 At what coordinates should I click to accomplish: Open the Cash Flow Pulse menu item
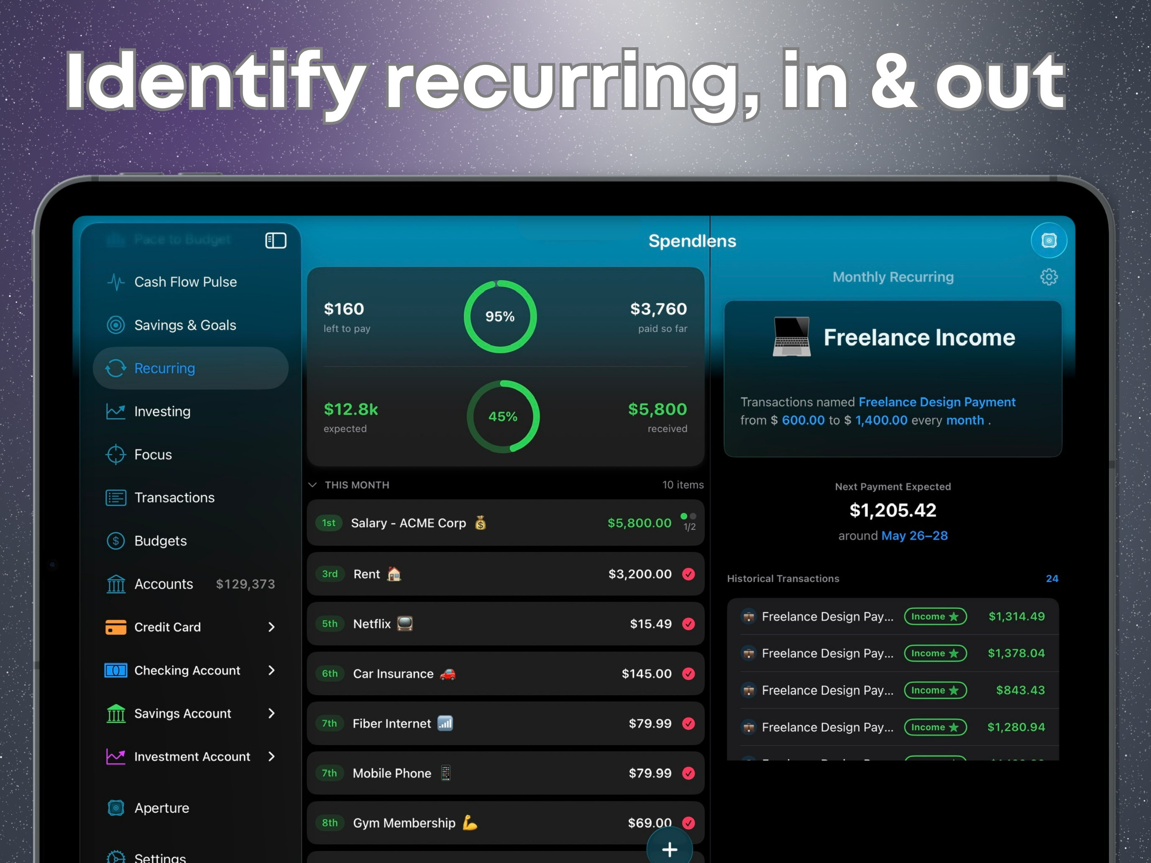coord(190,282)
